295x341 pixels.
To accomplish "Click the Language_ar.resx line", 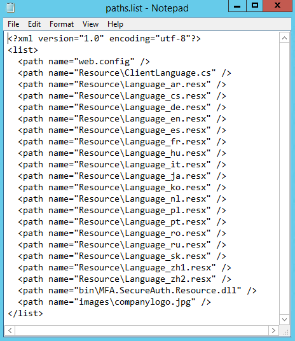I will tap(122, 85).
